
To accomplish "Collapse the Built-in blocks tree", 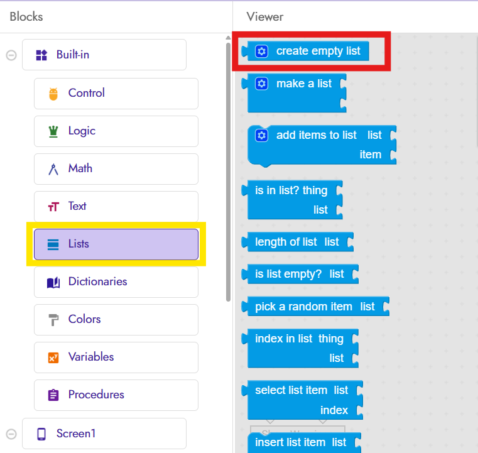I will (11, 55).
